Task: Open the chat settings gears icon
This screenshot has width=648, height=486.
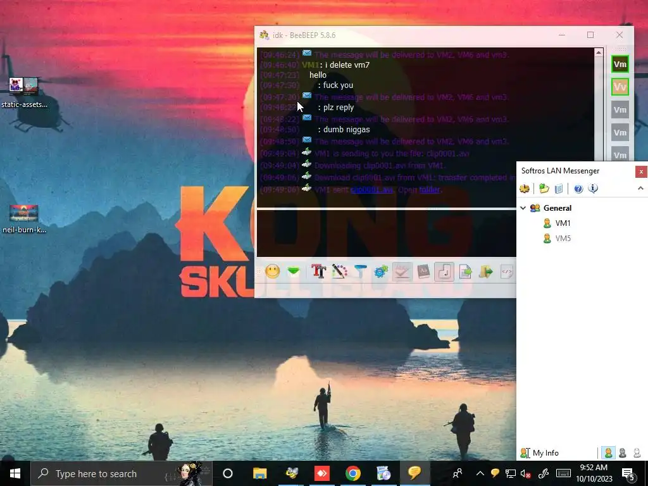Action: (x=381, y=271)
